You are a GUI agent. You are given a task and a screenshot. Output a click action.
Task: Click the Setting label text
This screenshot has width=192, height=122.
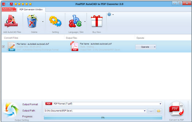pos(55,32)
